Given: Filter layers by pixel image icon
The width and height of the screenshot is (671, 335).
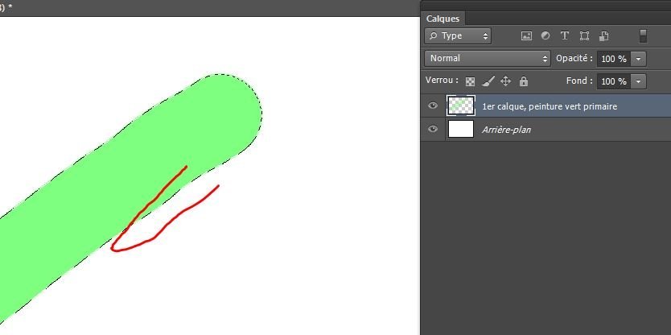Looking at the screenshot, I should tap(527, 36).
